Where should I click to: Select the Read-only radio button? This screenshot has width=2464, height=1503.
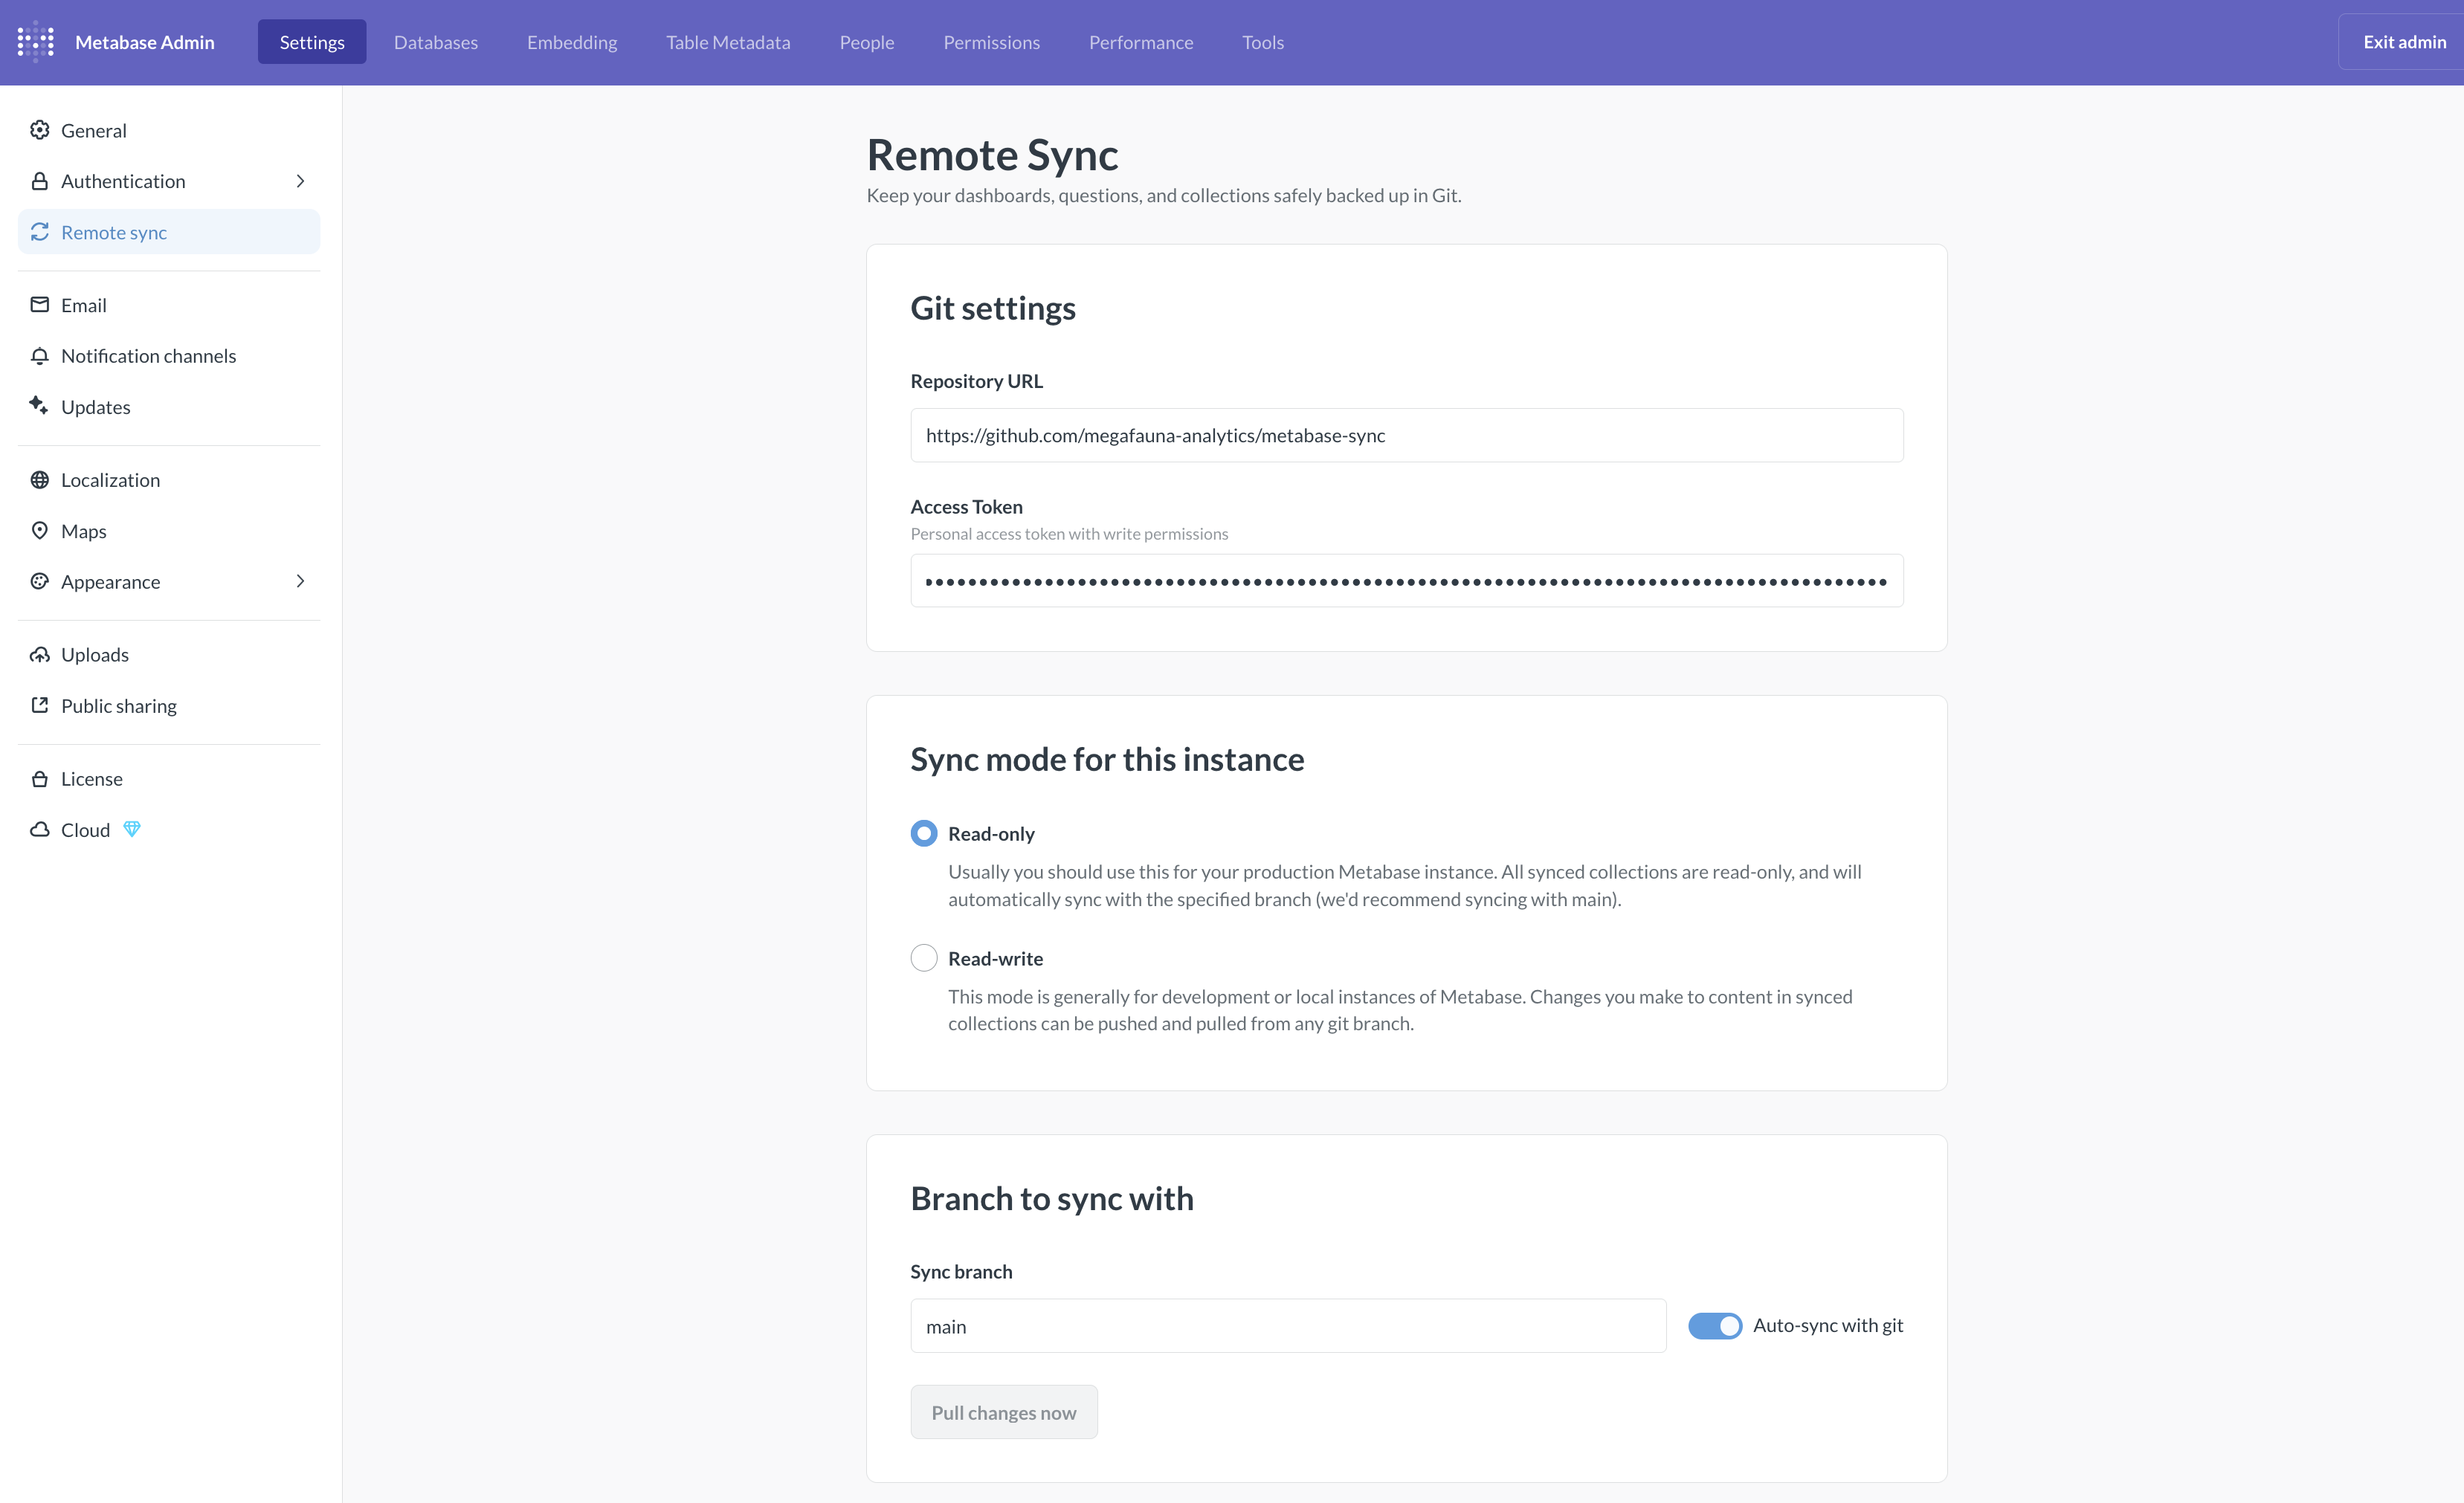(x=924, y=833)
